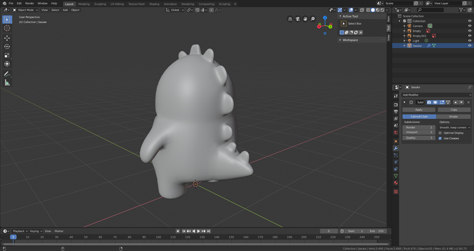Hide Empty.001 with its eye icon
The image size is (474, 251).
470,36
